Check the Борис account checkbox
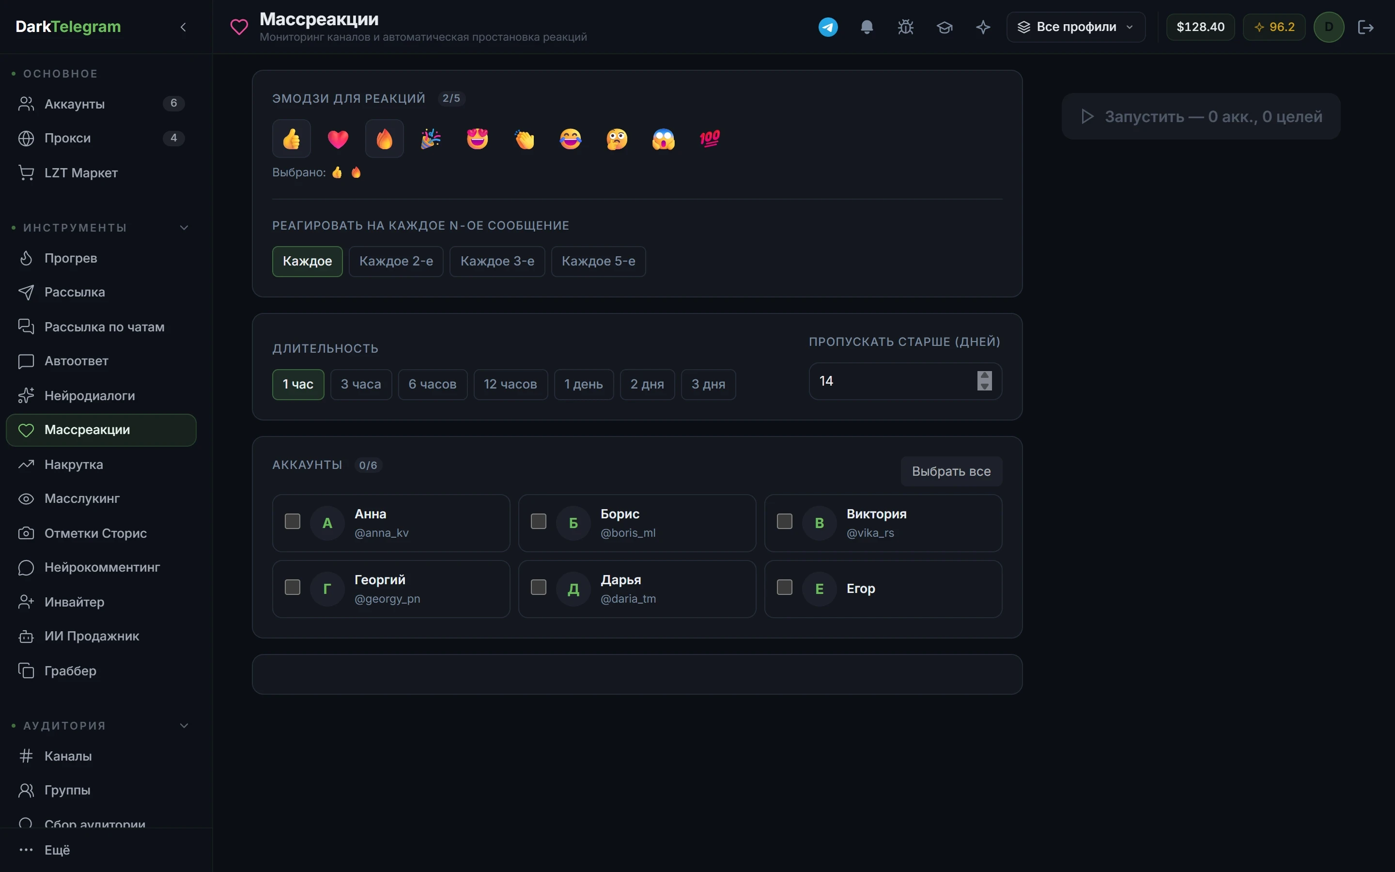The width and height of the screenshot is (1395, 872). 539,521
